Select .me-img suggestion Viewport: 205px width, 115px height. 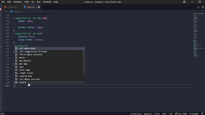point(49,64)
